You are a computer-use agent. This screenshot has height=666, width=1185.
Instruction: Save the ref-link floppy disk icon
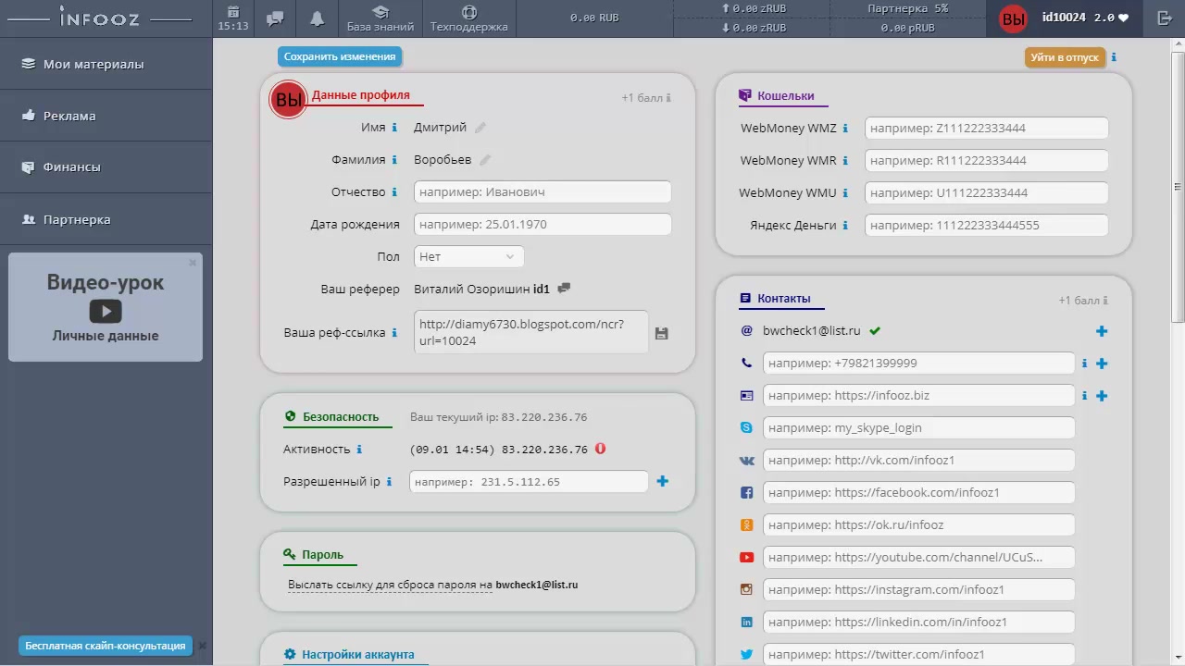tap(661, 333)
